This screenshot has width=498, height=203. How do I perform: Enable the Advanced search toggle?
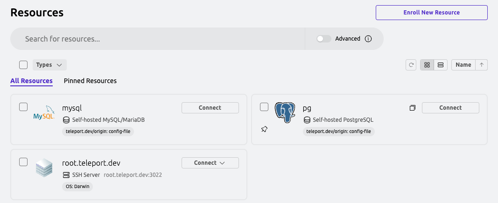[x=323, y=39]
